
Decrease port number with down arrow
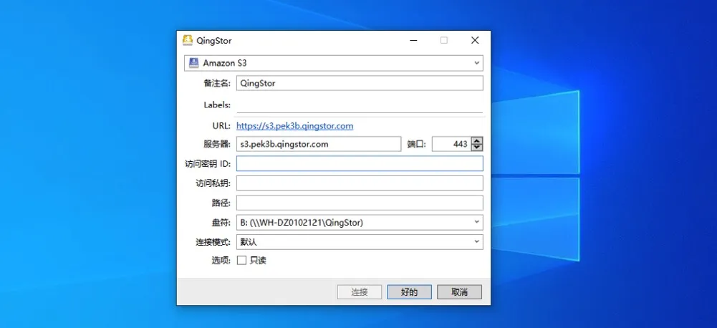tap(477, 148)
